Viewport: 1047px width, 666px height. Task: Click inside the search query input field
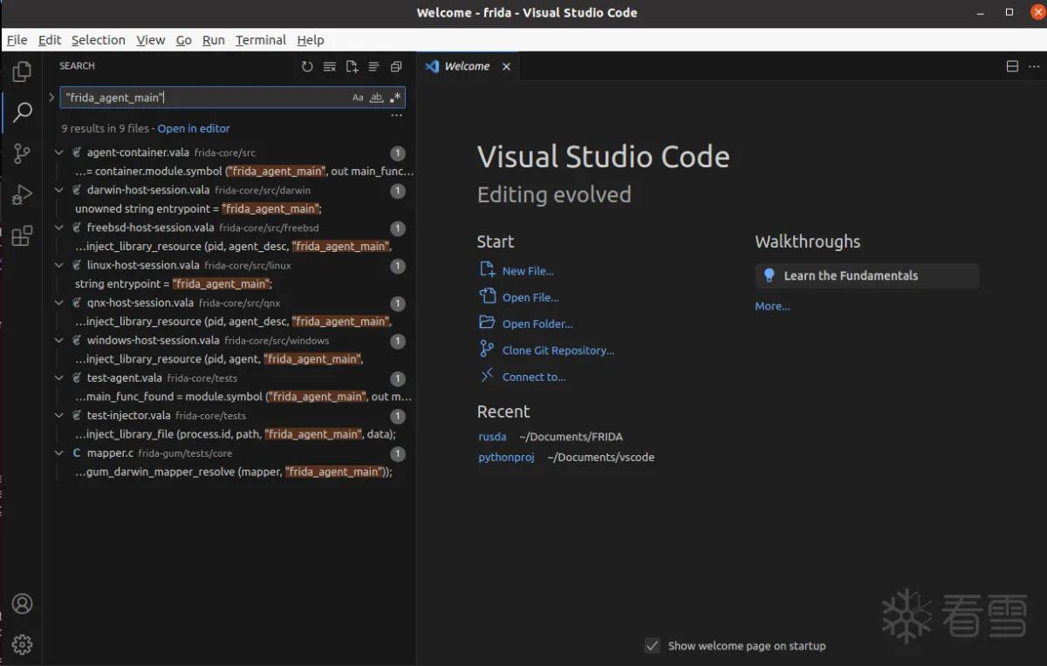pyautogui.click(x=205, y=98)
